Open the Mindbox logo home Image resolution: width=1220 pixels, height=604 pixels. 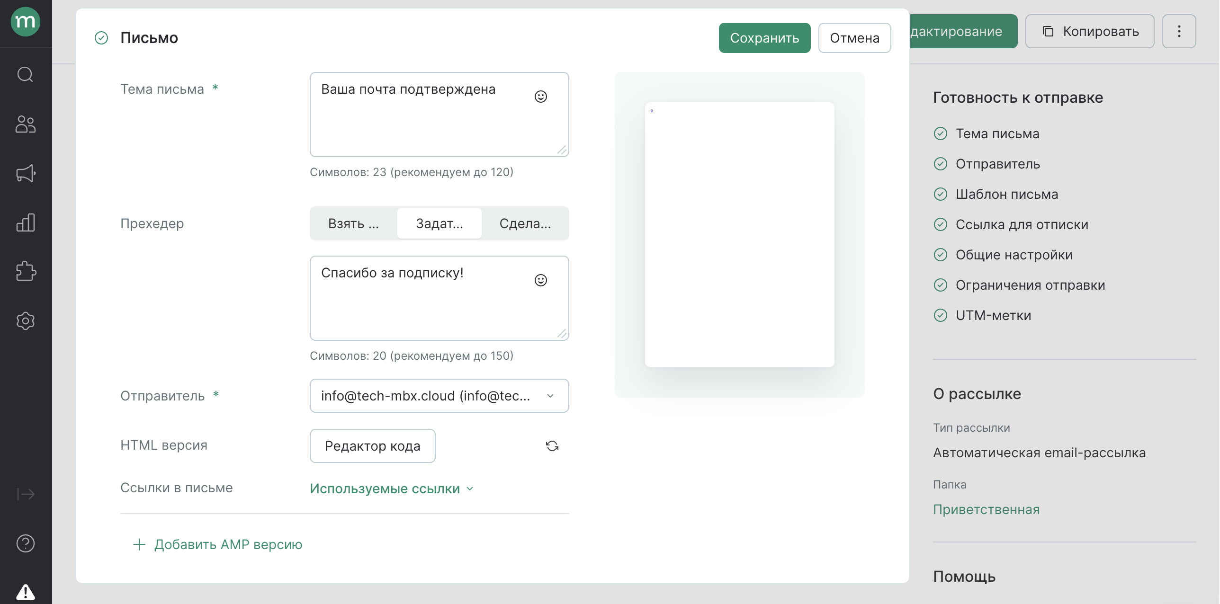click(26, 22)
